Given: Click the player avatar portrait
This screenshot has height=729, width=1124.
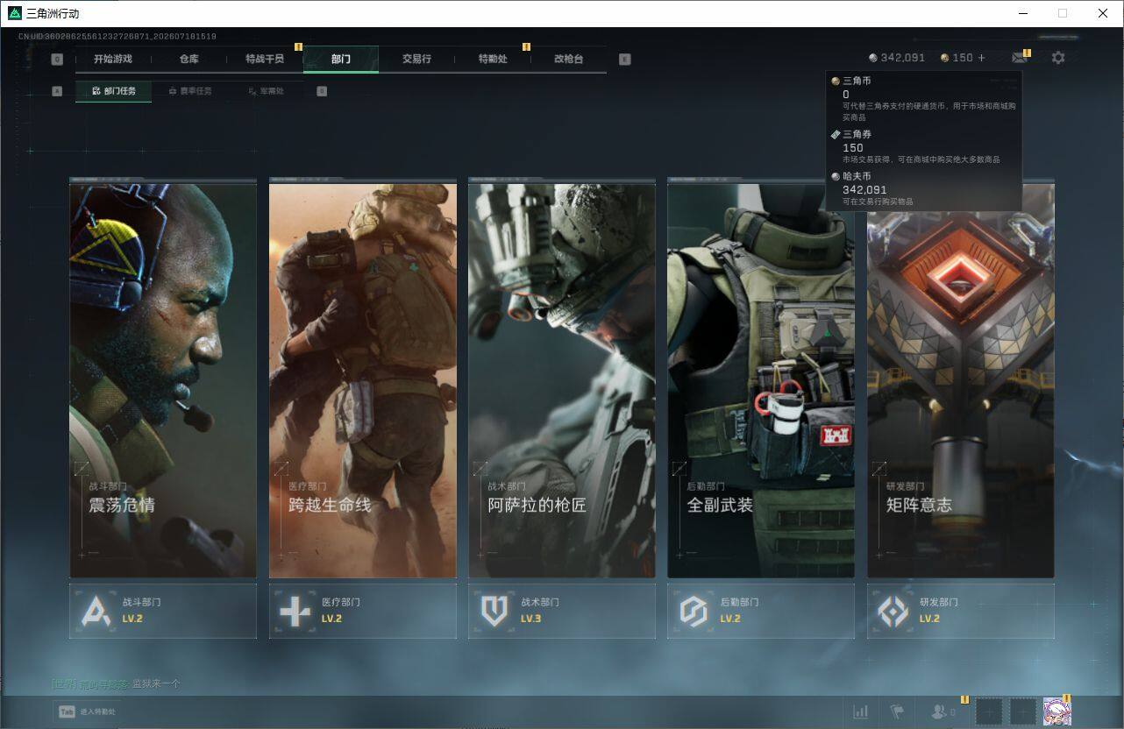Looking at the screenshot, I should [1057, 711].
